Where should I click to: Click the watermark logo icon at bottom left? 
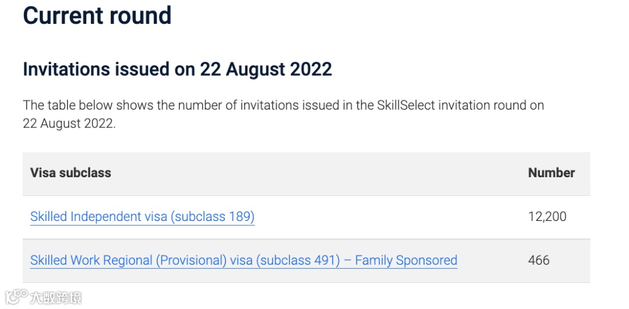point(16,297)
